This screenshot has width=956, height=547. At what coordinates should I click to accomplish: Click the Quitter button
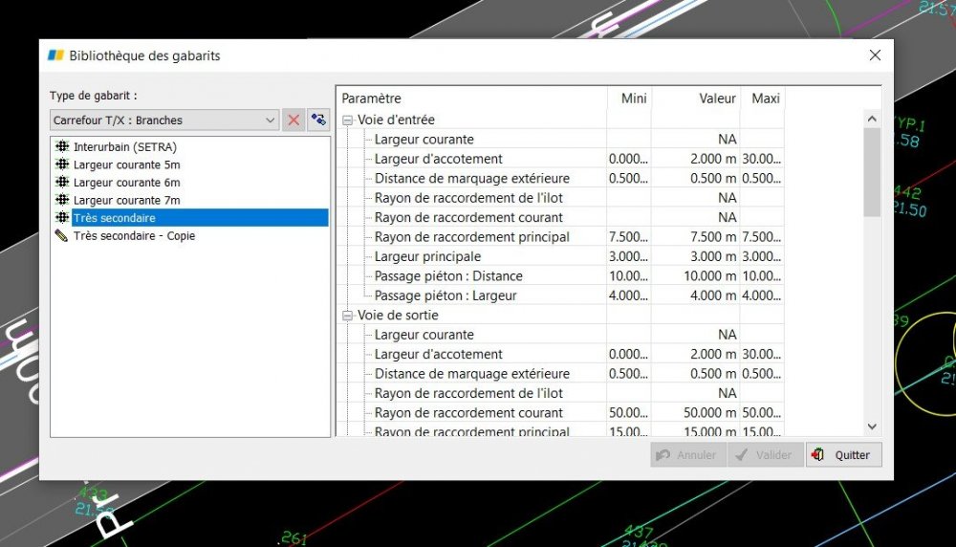[x=844, y=455]
